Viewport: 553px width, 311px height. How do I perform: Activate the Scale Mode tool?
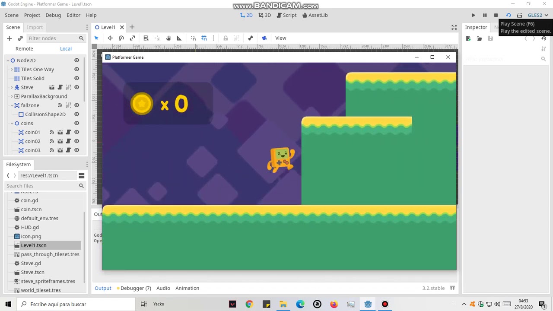click(x=133, y=38)
